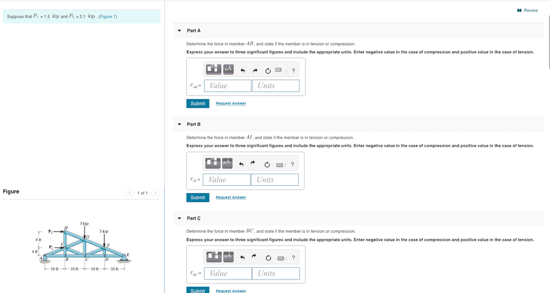Image resolution: width=550 pixels, height=293 pixels.
Task: Open the Figure 1 link
Action: [x=108, y=16]
